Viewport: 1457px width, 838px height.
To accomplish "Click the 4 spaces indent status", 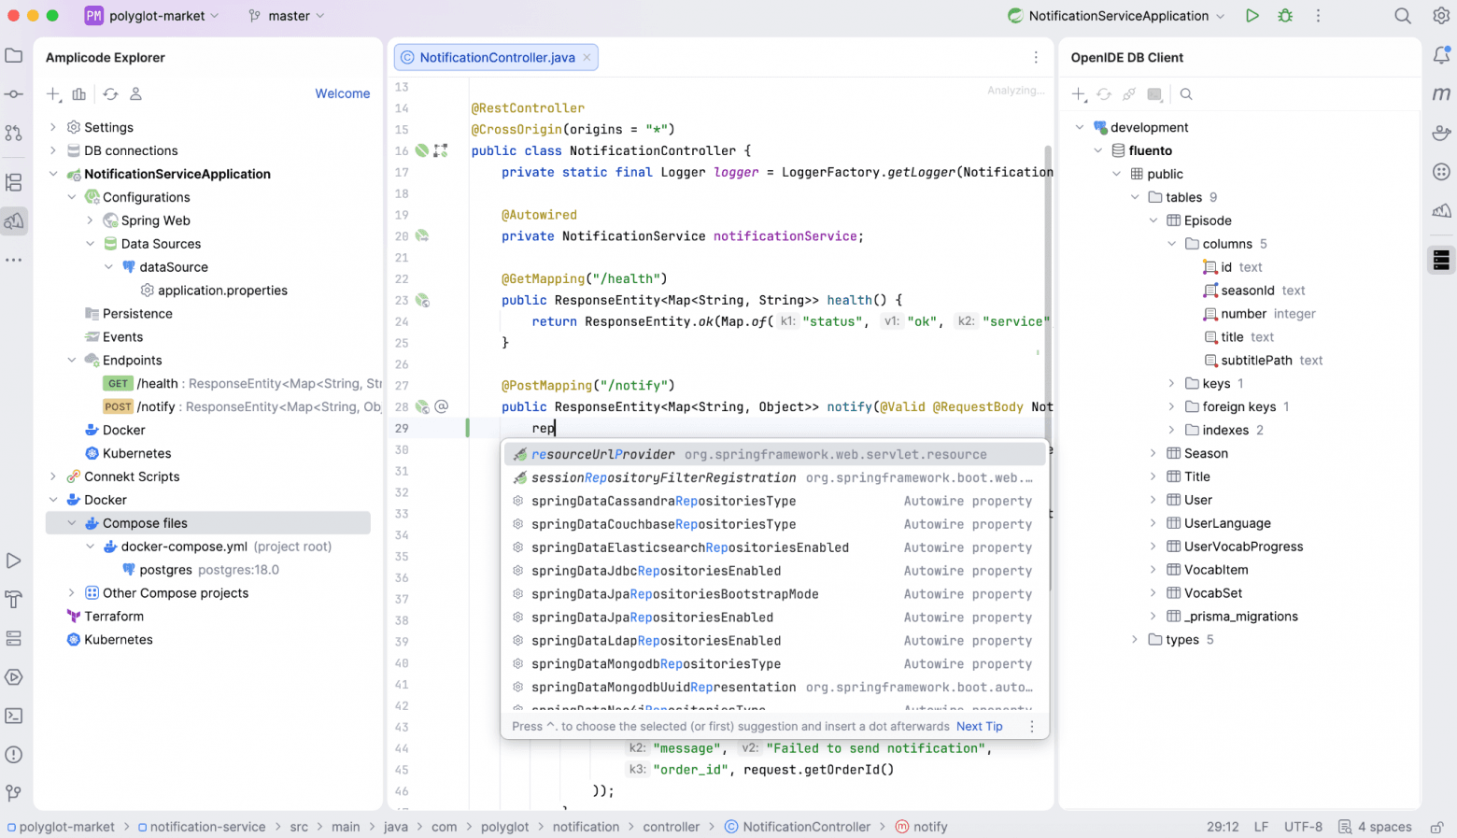I will (x=1375, y=827).
